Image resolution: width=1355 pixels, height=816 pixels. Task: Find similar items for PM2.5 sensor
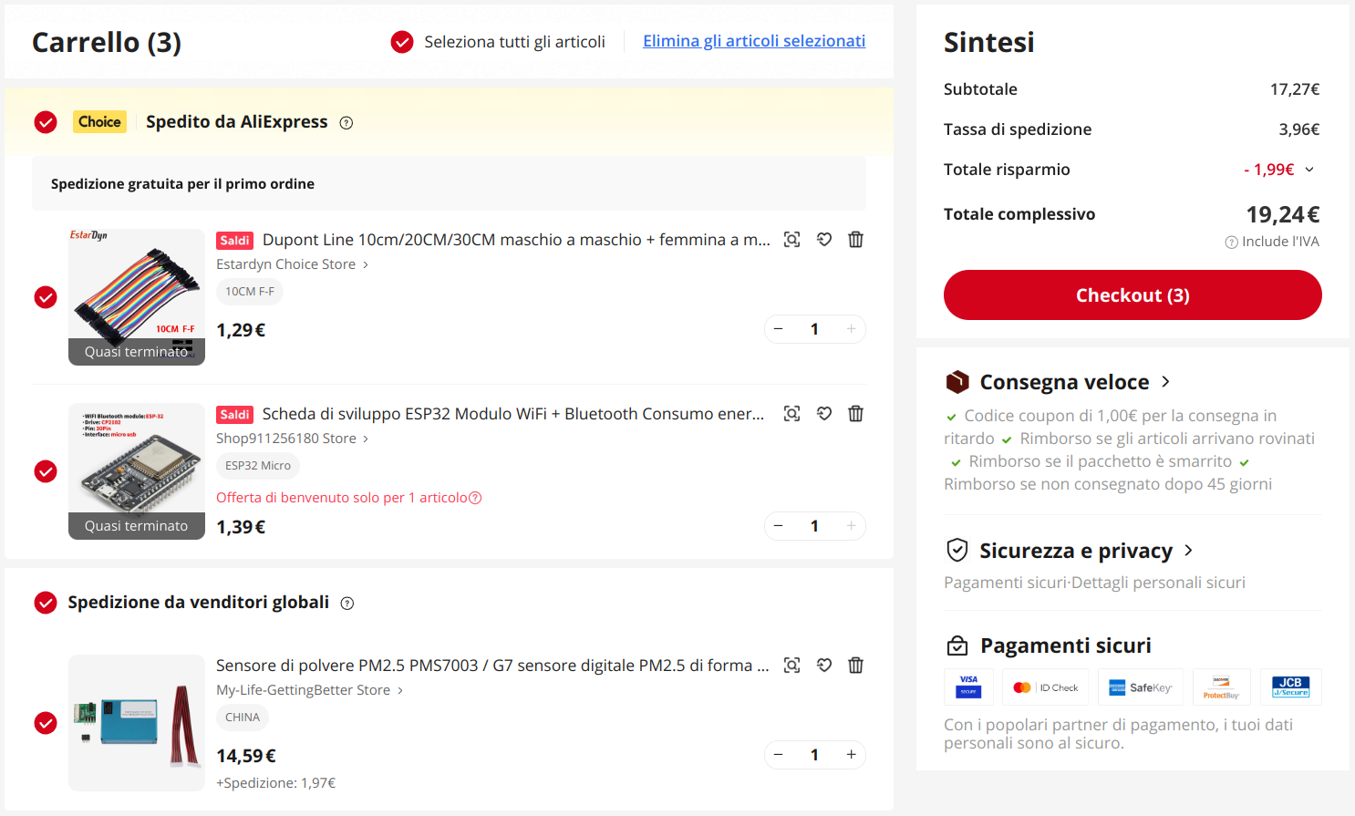[x=792, y=666]
